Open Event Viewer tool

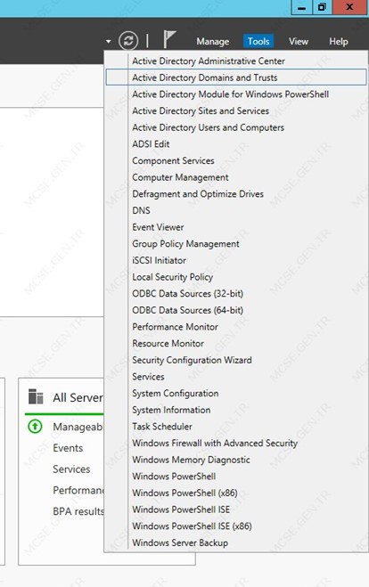(x=158, y=227)
